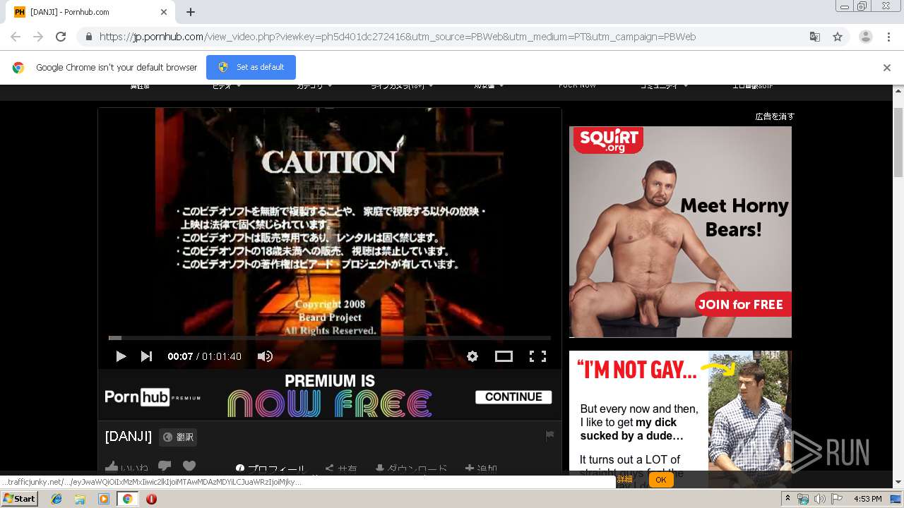Open a new Chrome tab
This screenshot has height=508, width=904.
tap(191, 12)
